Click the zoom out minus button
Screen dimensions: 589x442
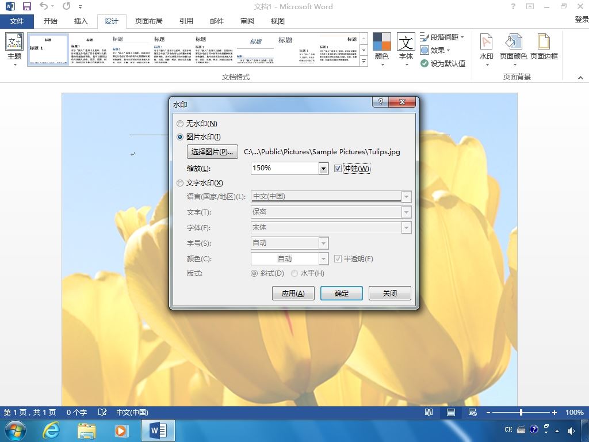click(488, 413)
